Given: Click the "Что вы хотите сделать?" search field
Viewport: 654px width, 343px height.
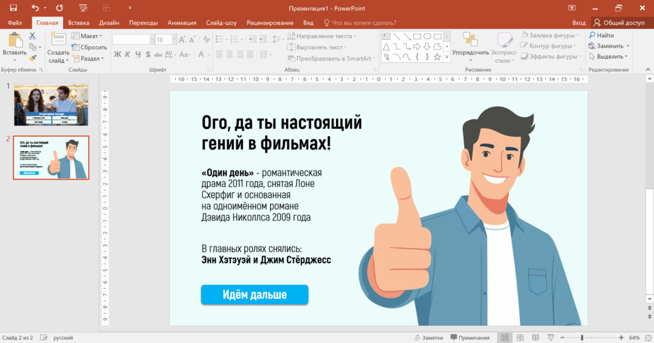Looking at the screenshot, I should 360,22.
